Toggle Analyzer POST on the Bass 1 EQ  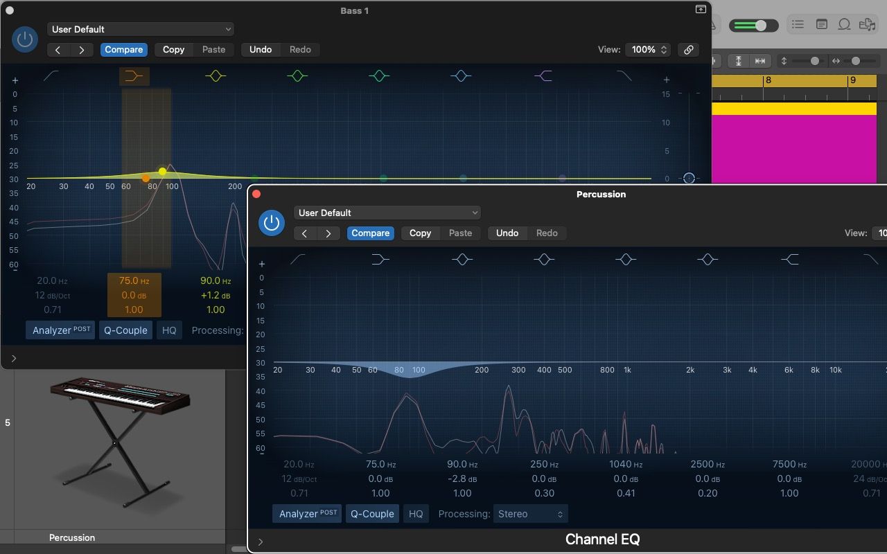coord(60,330)
